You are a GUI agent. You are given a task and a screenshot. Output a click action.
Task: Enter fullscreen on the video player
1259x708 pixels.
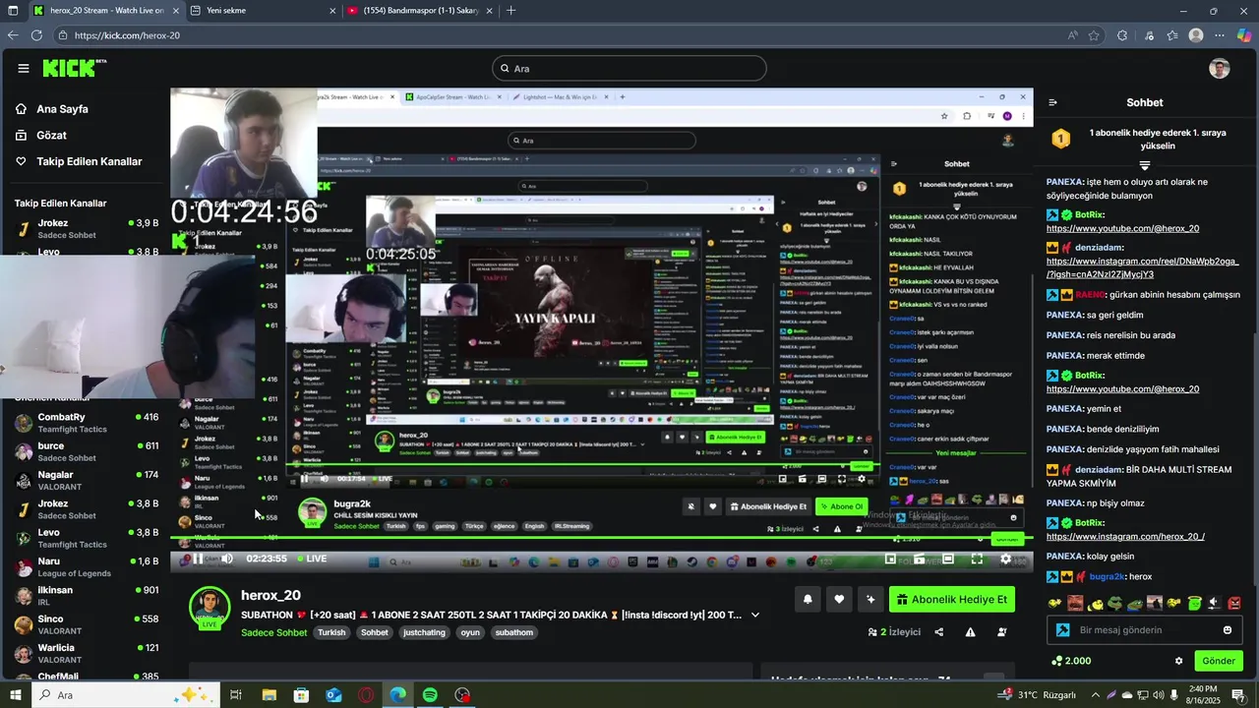(977, 559)
